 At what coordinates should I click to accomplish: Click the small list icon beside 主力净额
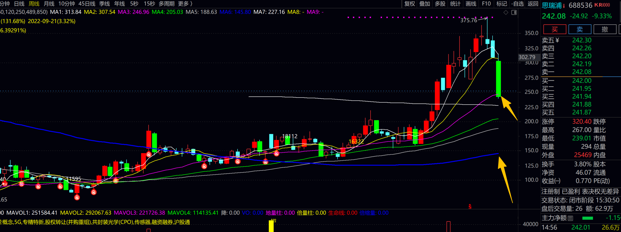[570, 218]
